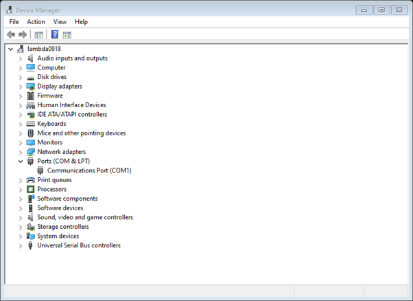Click the Keyboards icon
This screenshot has height=301, width=413.
click(31, 124)
